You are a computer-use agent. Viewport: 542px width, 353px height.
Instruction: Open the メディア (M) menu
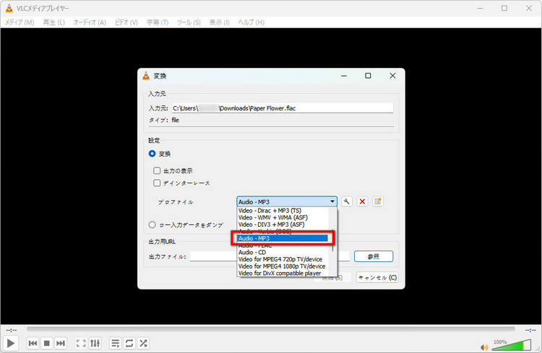(20, 22)
